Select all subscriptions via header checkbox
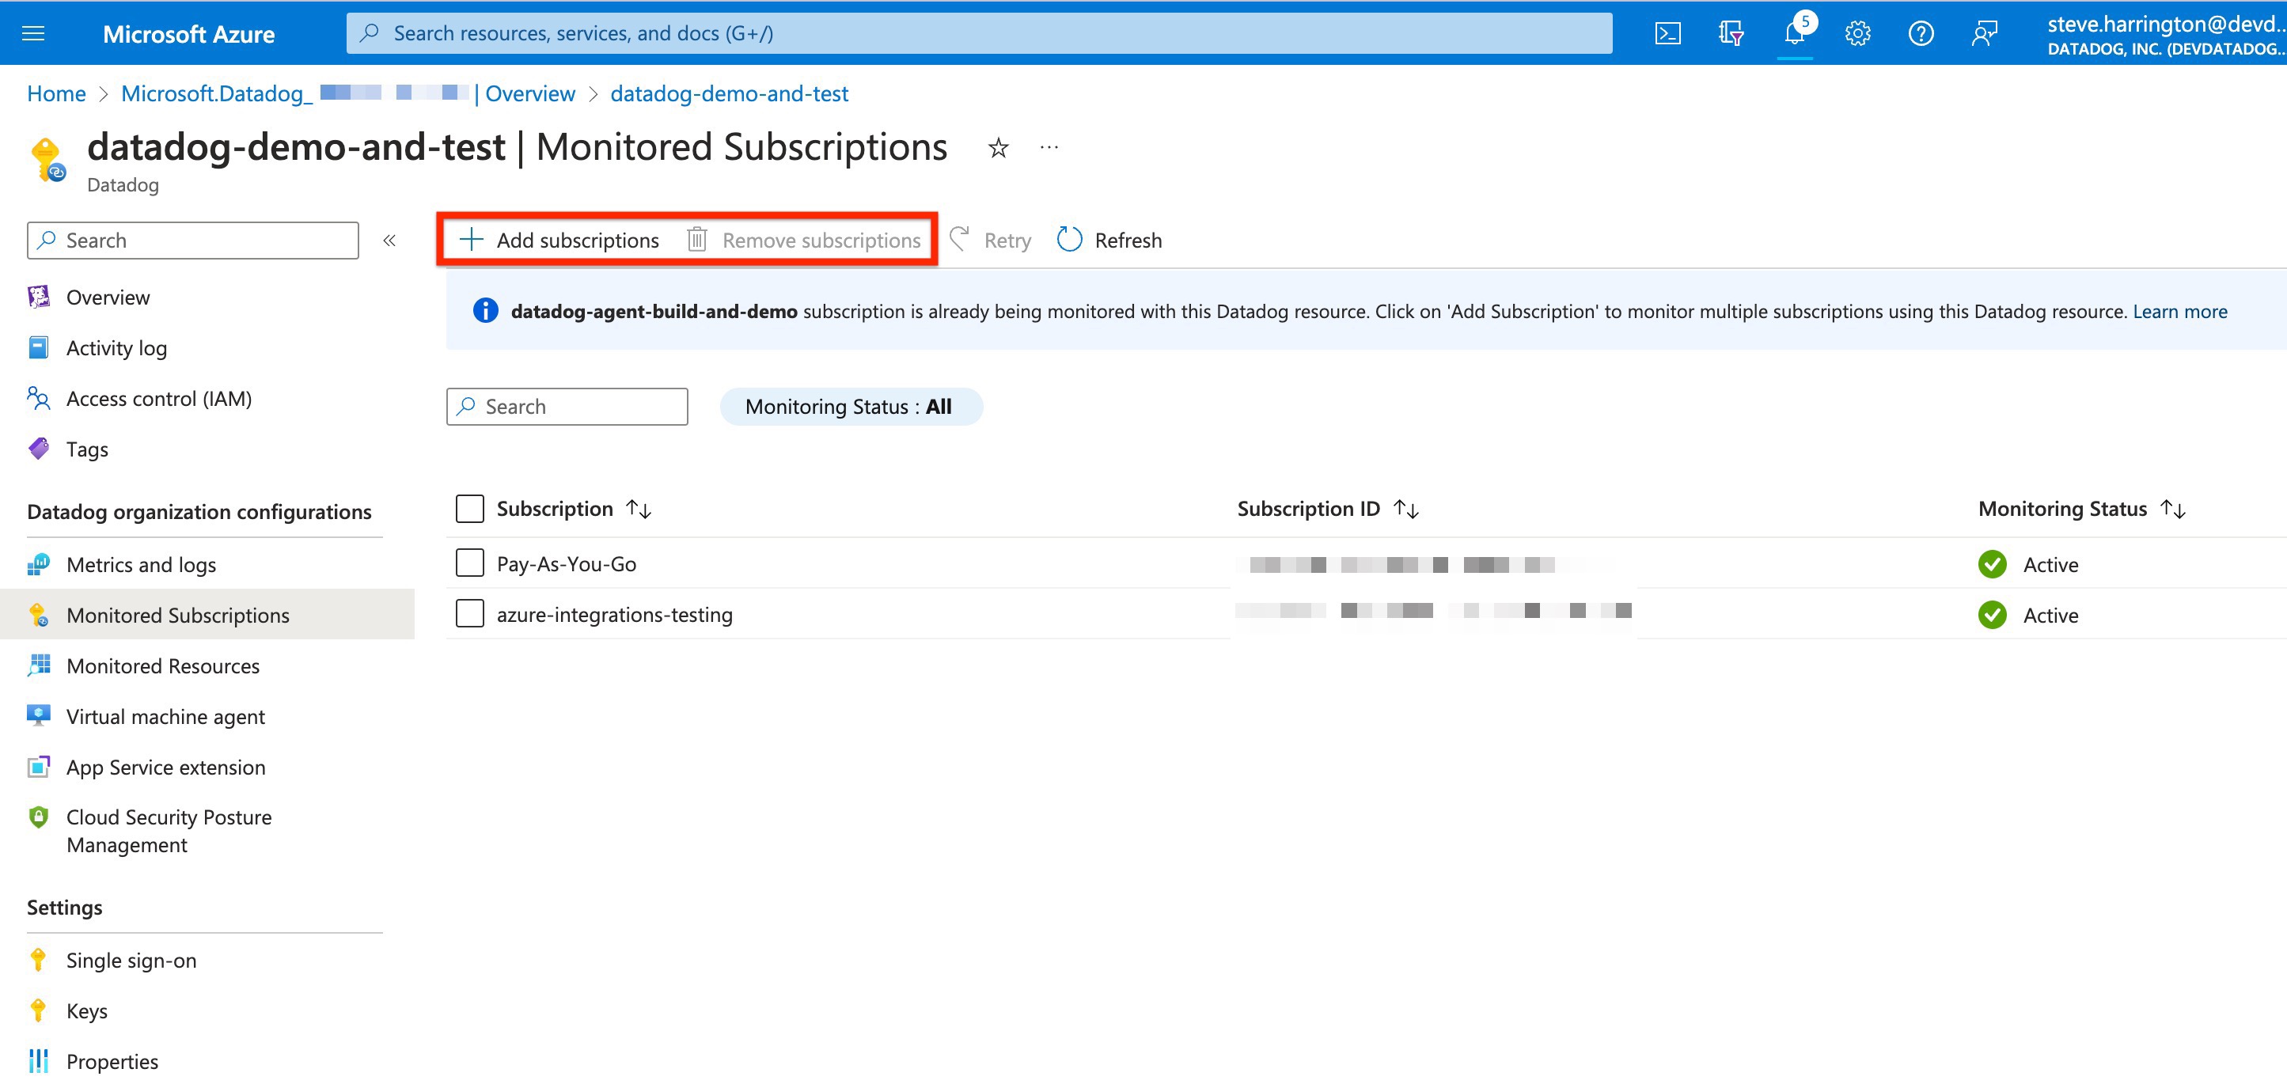 coord(469,508)
